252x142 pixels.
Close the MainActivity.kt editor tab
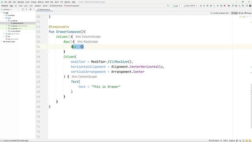pyautogui.click(x=52, y=9)
